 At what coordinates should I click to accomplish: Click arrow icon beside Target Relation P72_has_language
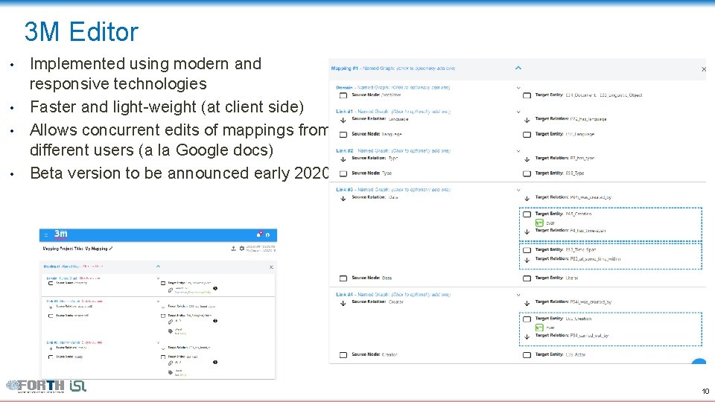[527, 120]
